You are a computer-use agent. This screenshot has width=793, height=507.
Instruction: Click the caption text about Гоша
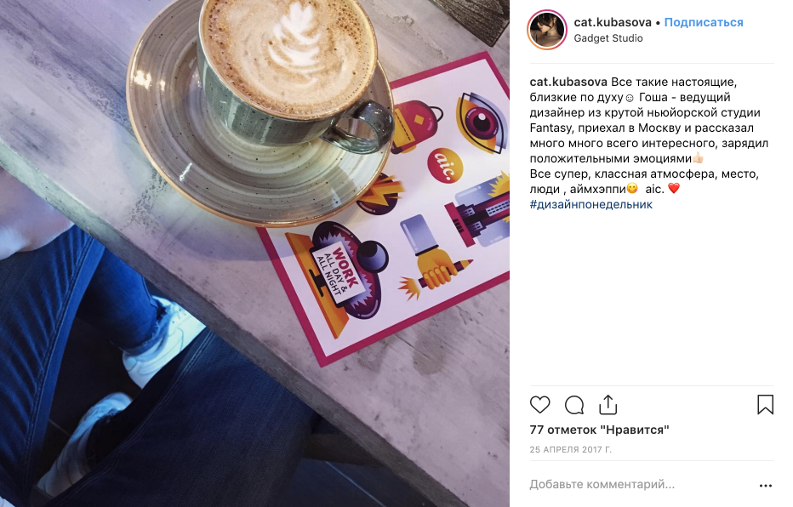[x=649, y=120]
